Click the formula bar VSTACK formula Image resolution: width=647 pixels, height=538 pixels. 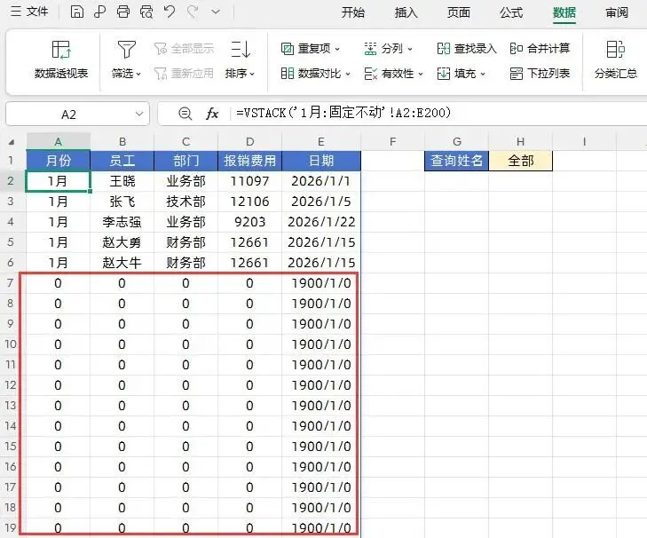click(343, 113)
